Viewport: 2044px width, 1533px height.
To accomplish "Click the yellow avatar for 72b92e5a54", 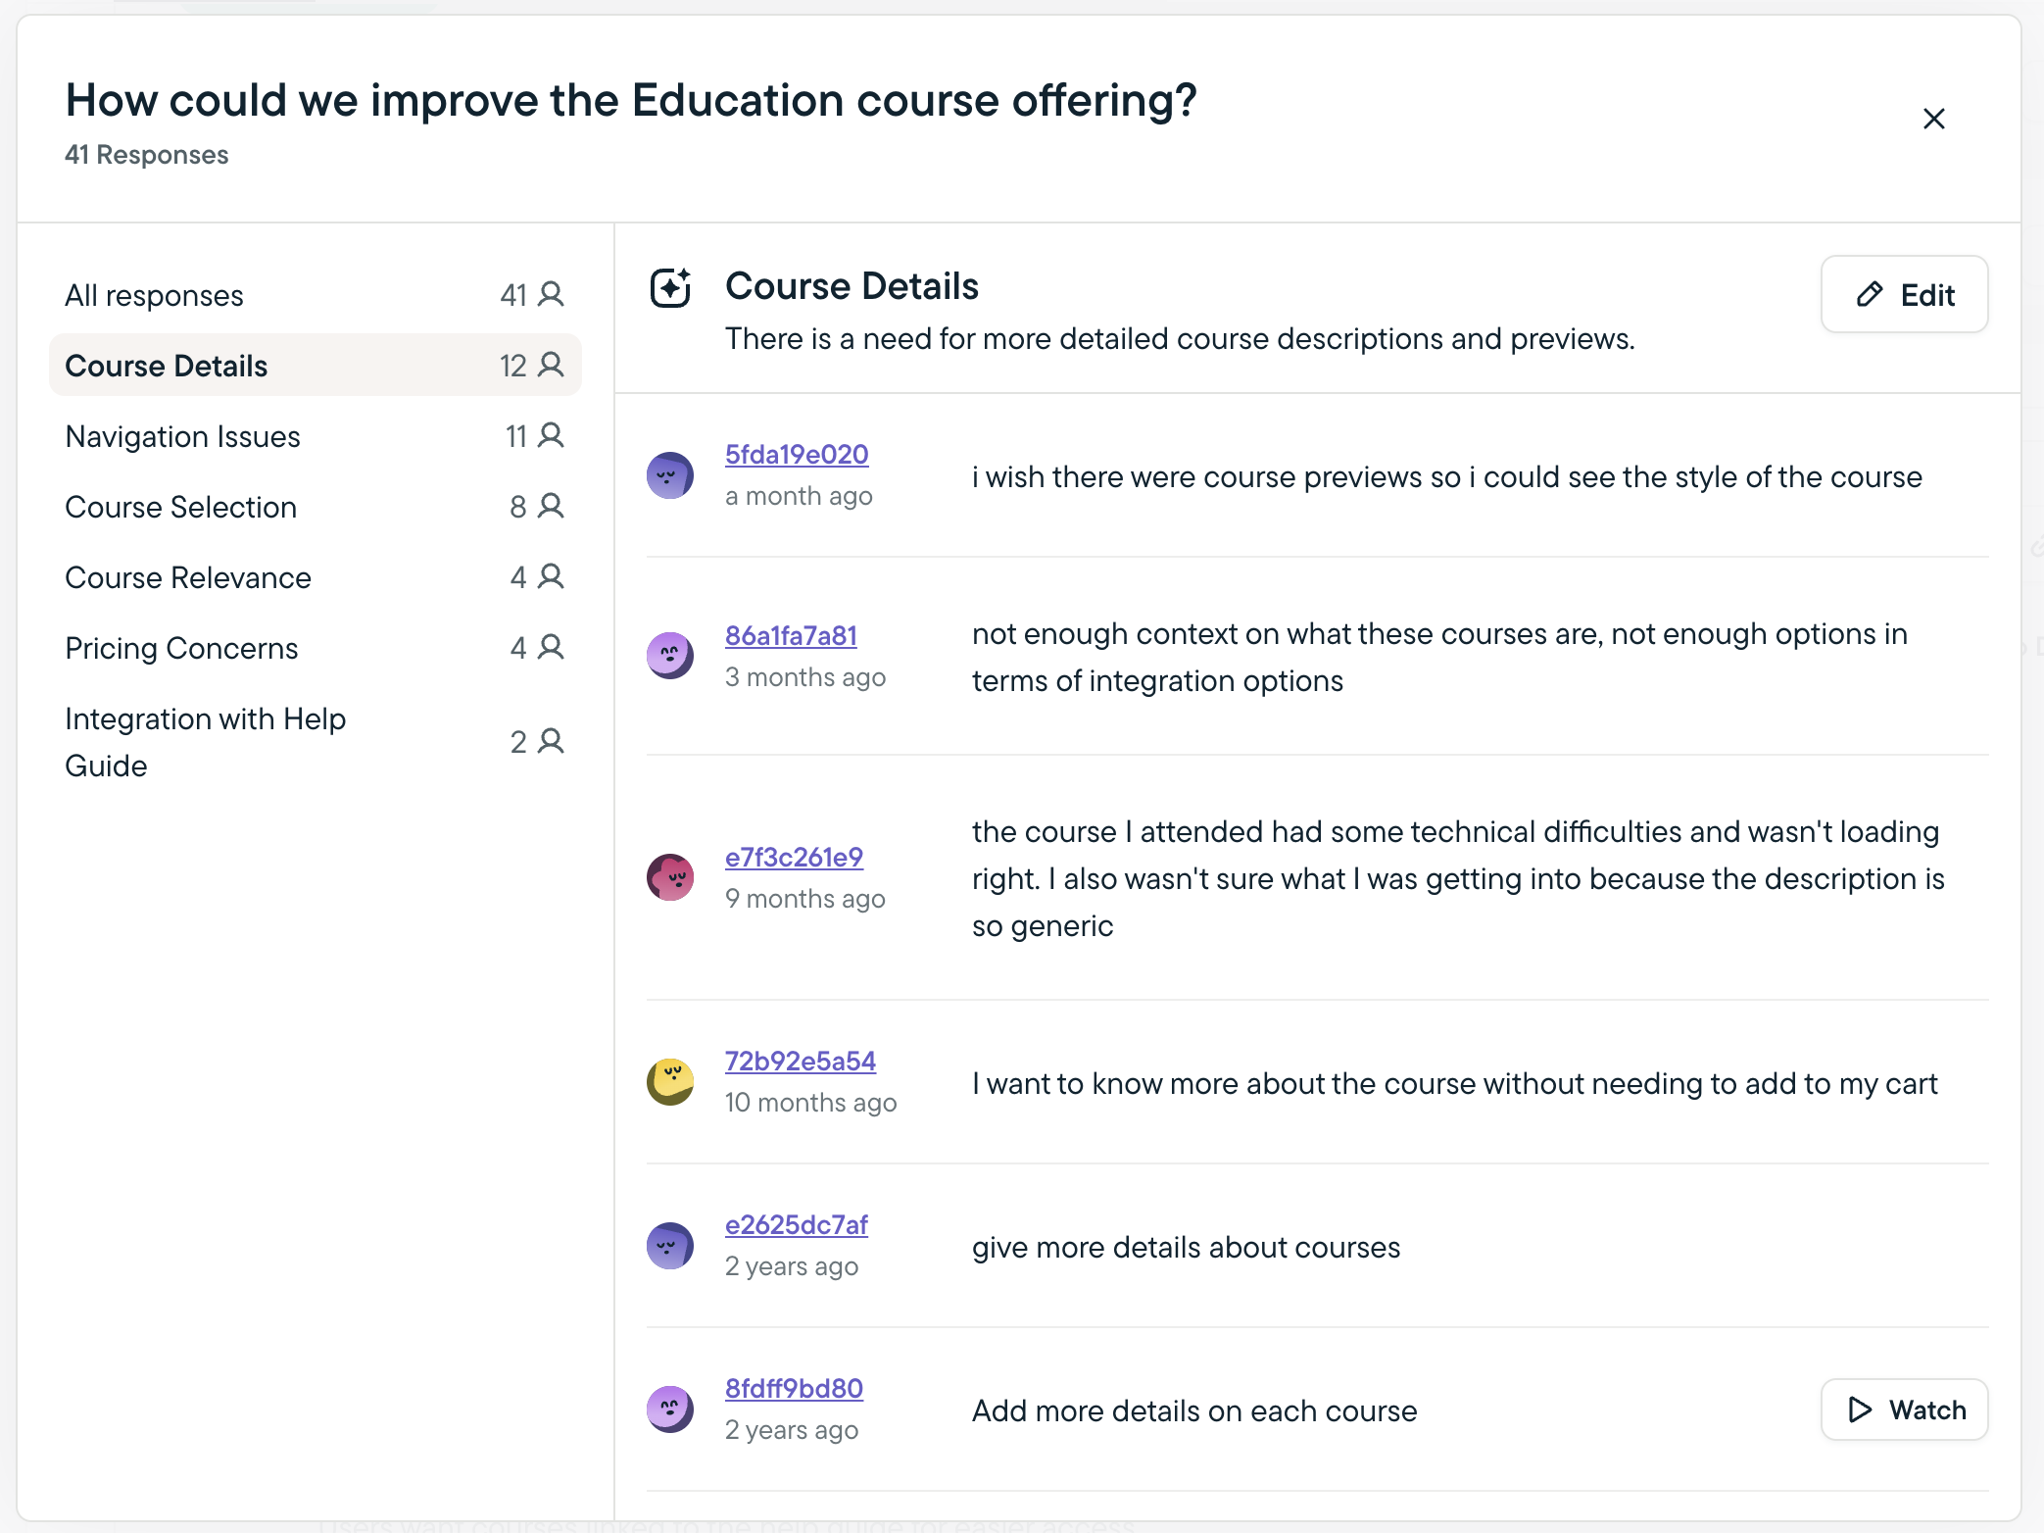I will click(670, 1082).
